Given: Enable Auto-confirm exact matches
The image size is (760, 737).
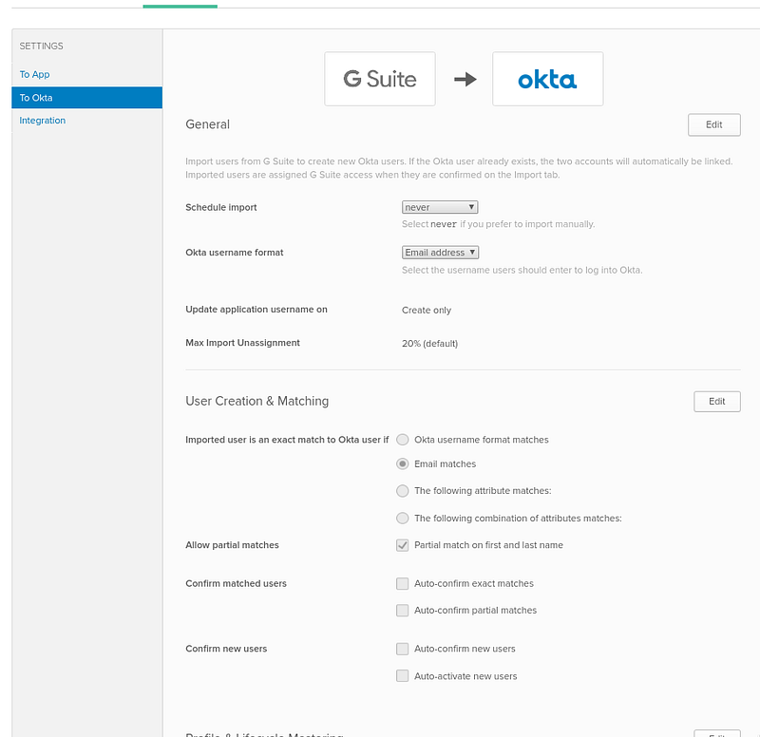Looking at the screenshot, I should [402, 583].
